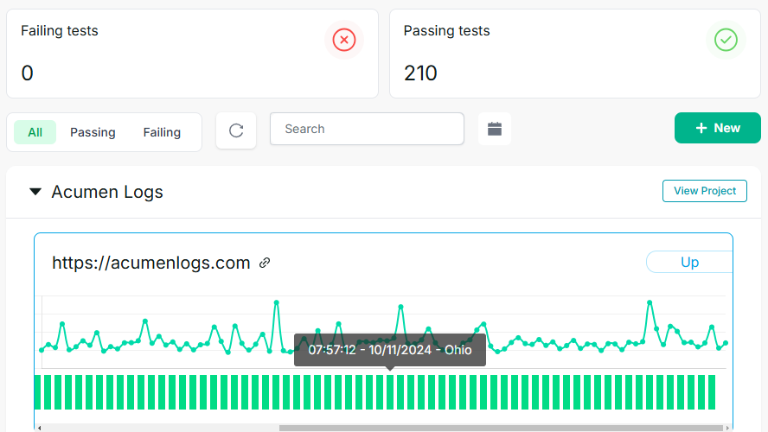Click the first green uptime bar
This screenshot has width=768, height=432.
(x=37, y=392)
